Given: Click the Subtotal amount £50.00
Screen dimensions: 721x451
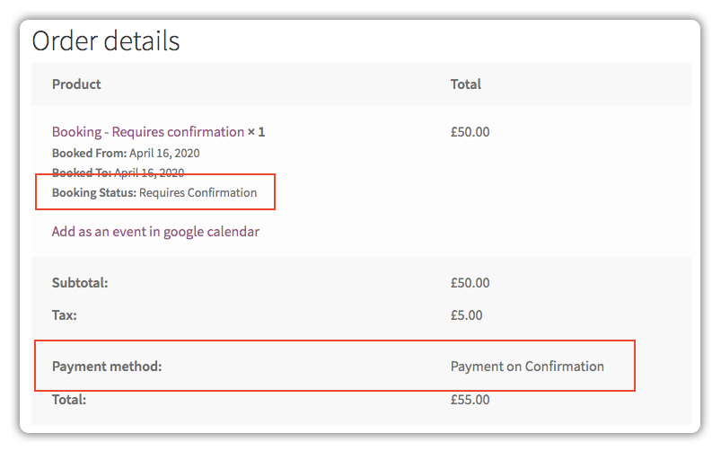Looking at the screenshot, I should click(x=470, y=283).
